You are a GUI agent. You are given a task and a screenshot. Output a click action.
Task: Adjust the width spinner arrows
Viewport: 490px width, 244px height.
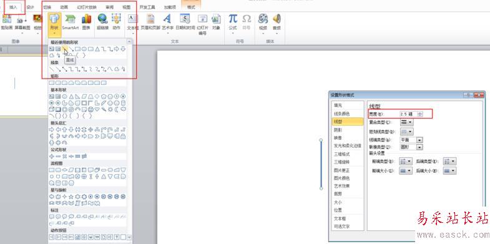tap(420, 114)
